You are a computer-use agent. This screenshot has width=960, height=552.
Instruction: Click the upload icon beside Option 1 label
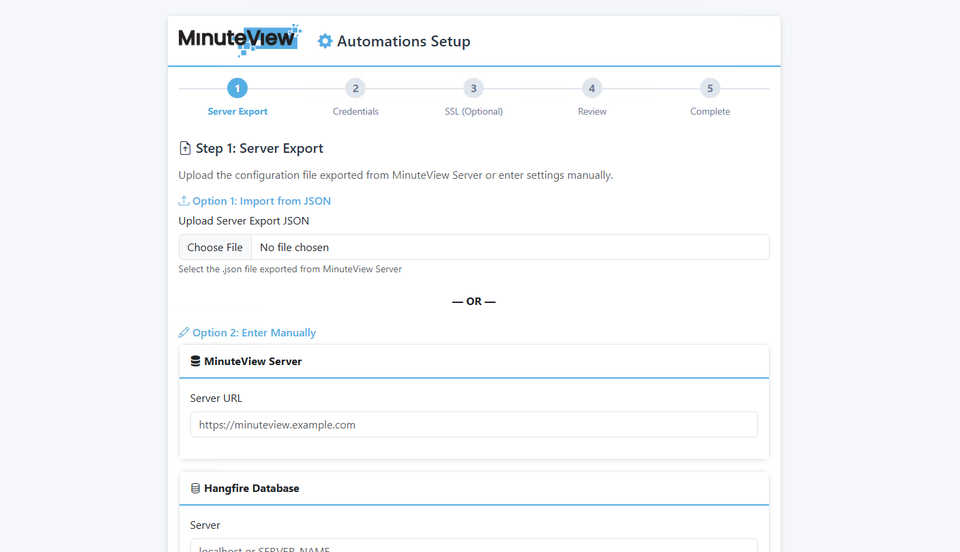(x=183, y=200)
